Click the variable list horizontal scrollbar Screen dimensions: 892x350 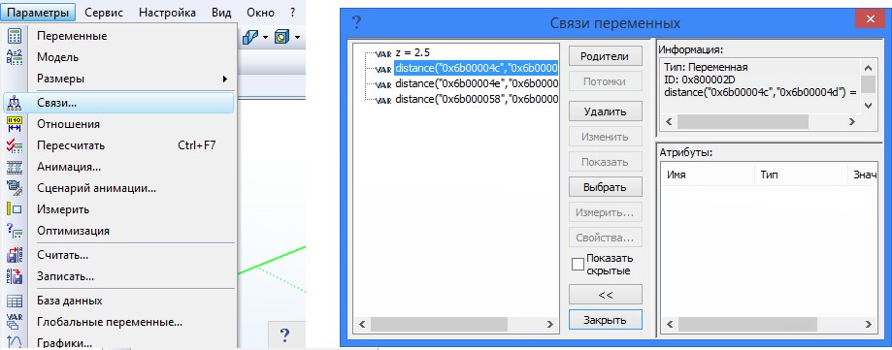pyautogui.click(x=455, y=325)
